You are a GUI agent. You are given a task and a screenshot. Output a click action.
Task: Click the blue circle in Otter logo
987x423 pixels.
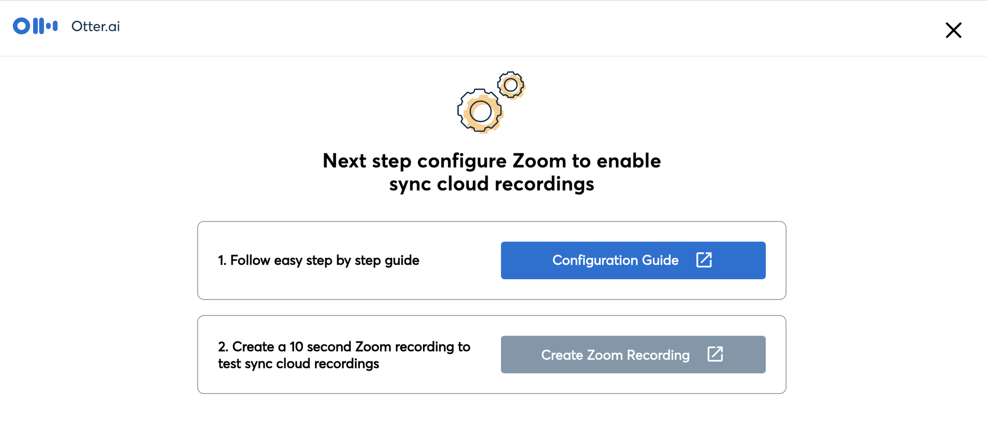coord(22,26)
